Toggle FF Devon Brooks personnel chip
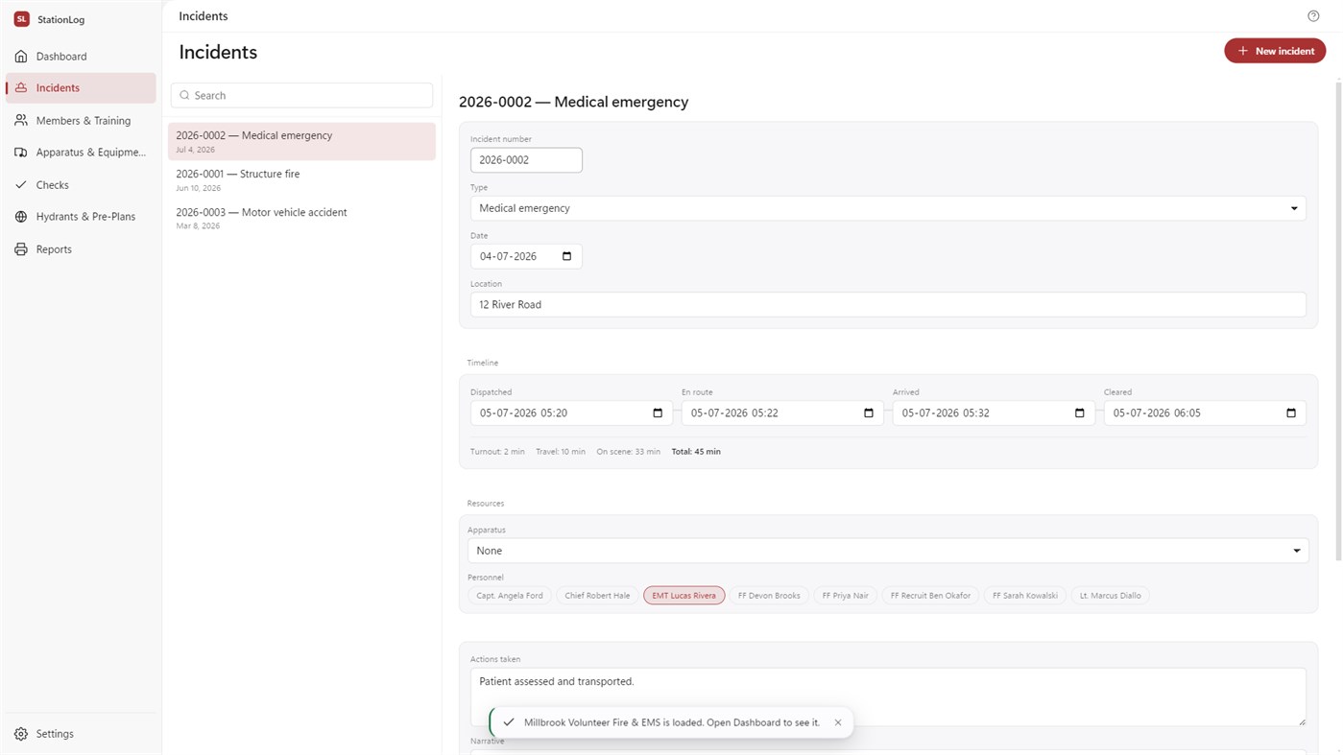 pos(769,596)
